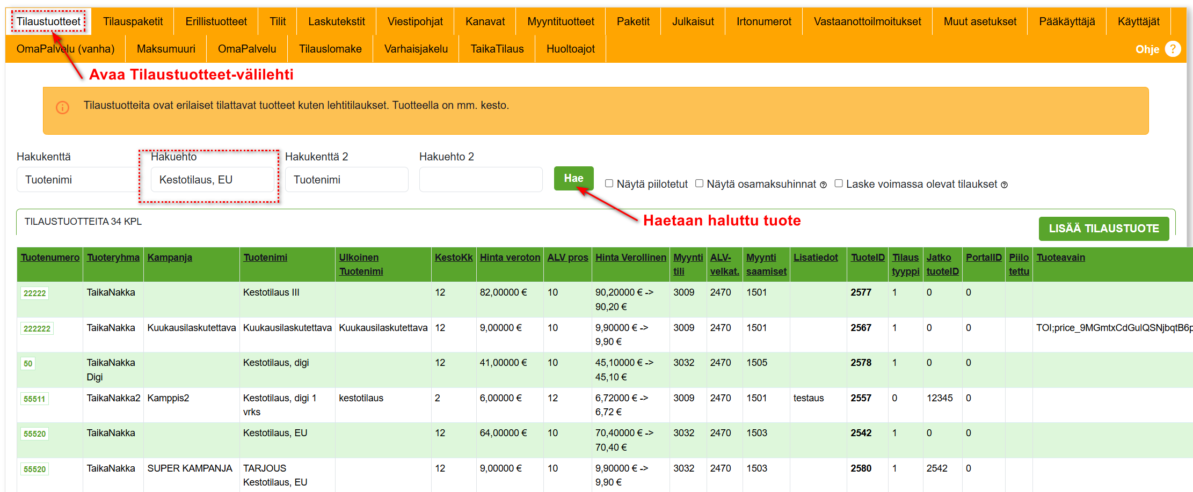
Task: Open product number badge 55511
Action: [x=34, y=399]
